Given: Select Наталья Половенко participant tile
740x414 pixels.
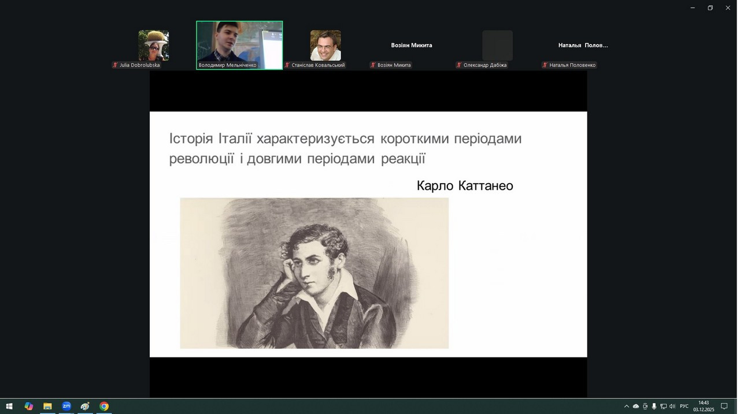Looking at the screenshot, I should 583,46.
